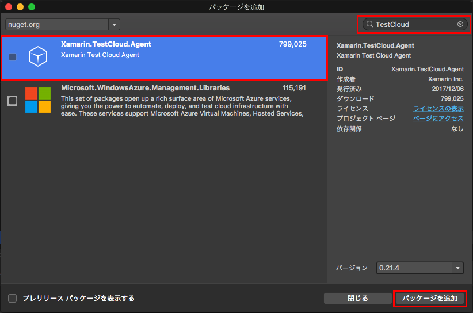Screen dimensions: 473x313
Task: Click the パッケージを追加 (Add Package) button
Action: coord(430,298)
